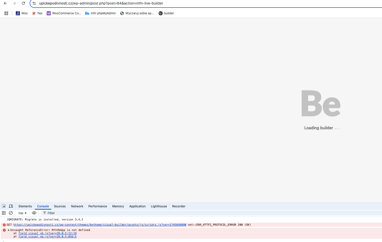Screen dimensions: 382x242
Task: Go back to the previous page
Action: [x=5, y=3]
